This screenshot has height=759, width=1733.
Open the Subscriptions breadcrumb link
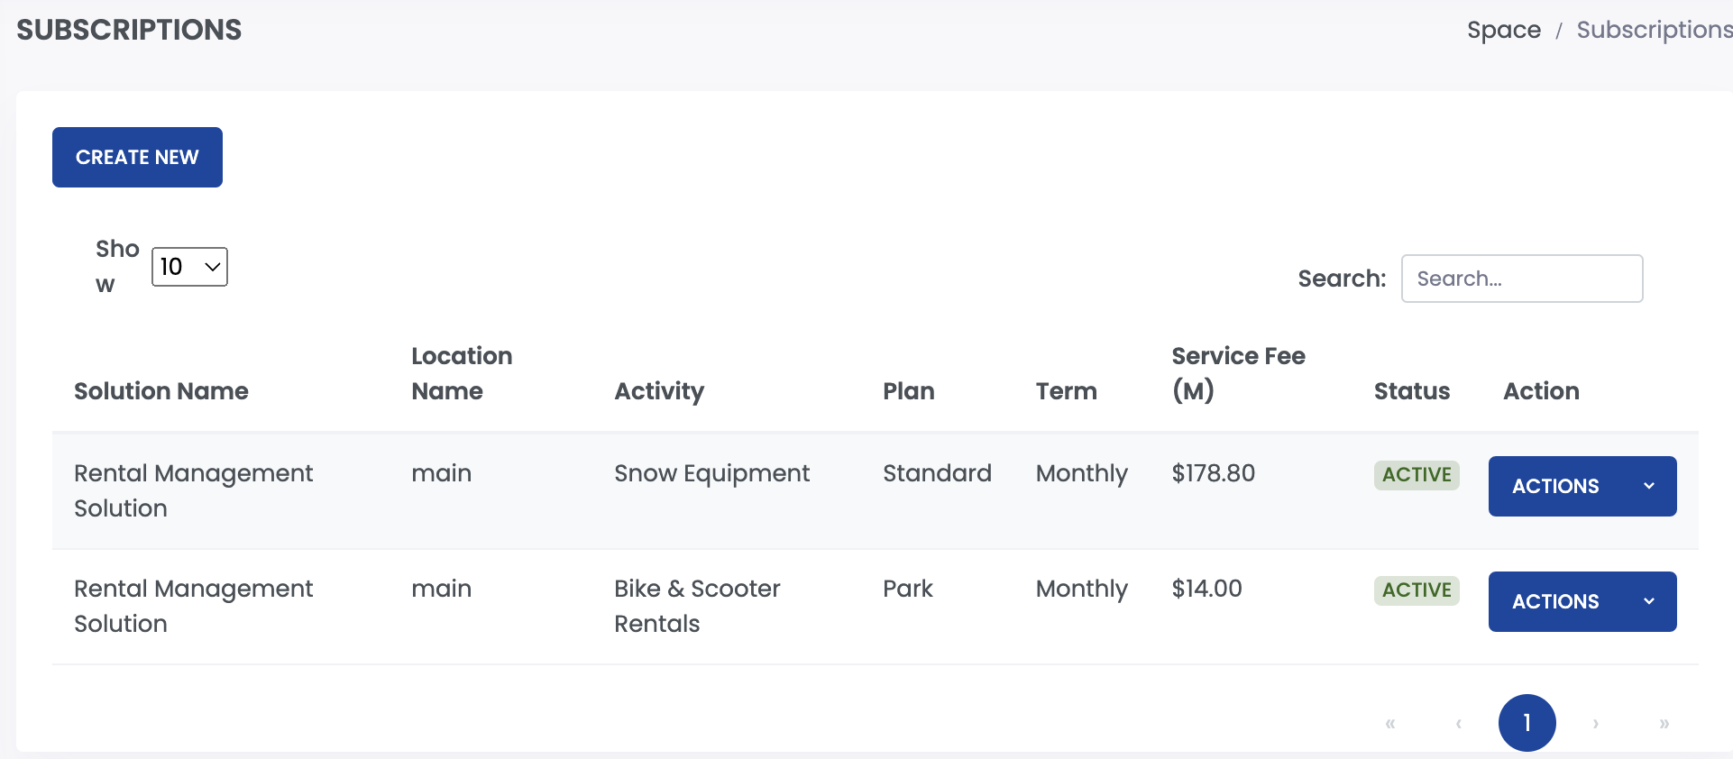(1655, 30)
